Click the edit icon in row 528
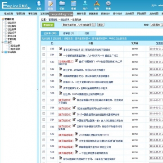The width and height of the screenshot is (163, 163). point(60,93)
